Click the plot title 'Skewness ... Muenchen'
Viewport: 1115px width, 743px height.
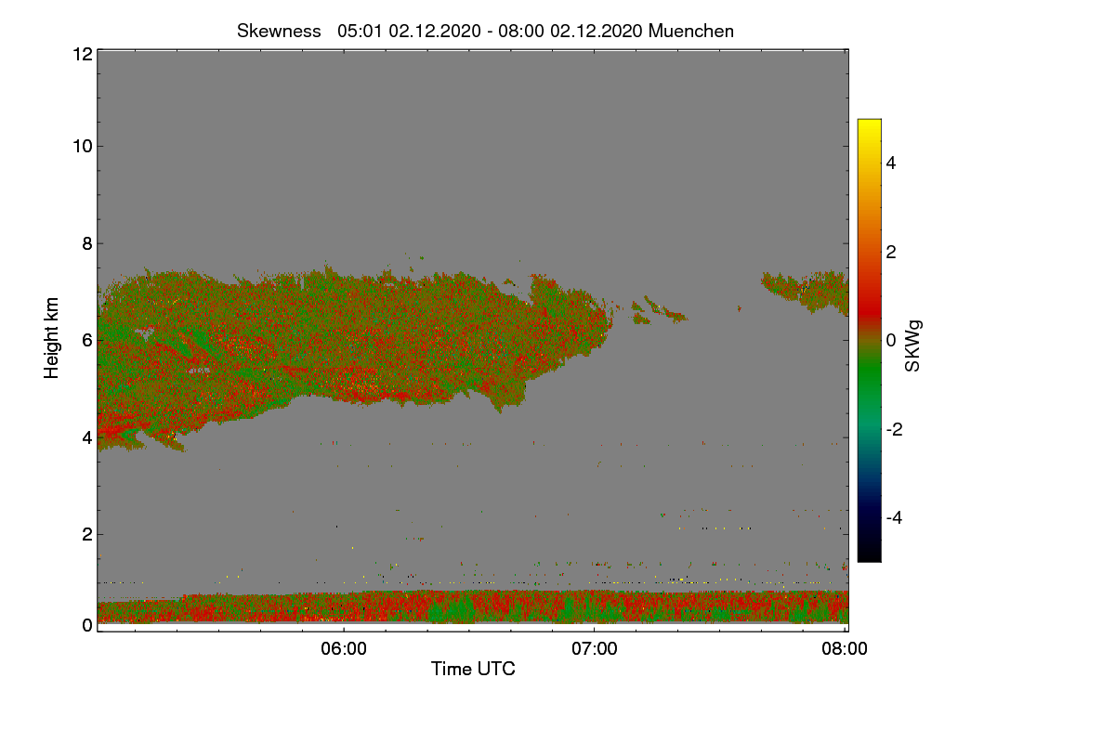(x=485, y=31)
